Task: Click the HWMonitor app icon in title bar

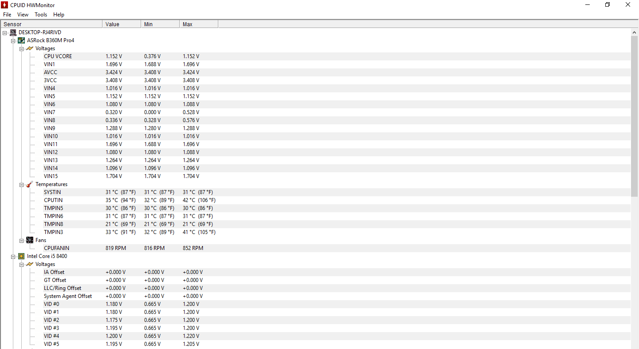Action: point(4,4)
